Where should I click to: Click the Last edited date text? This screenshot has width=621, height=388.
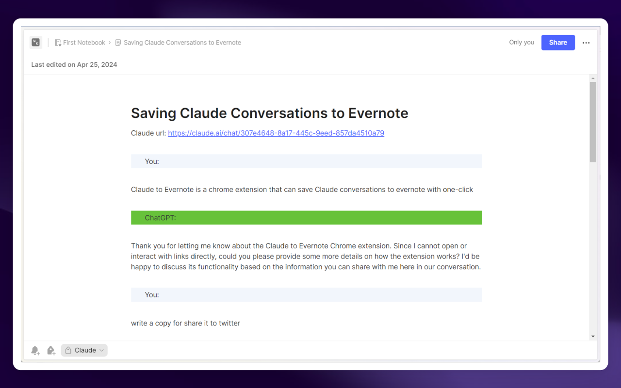pyautogui.click(x=74, y=65)
